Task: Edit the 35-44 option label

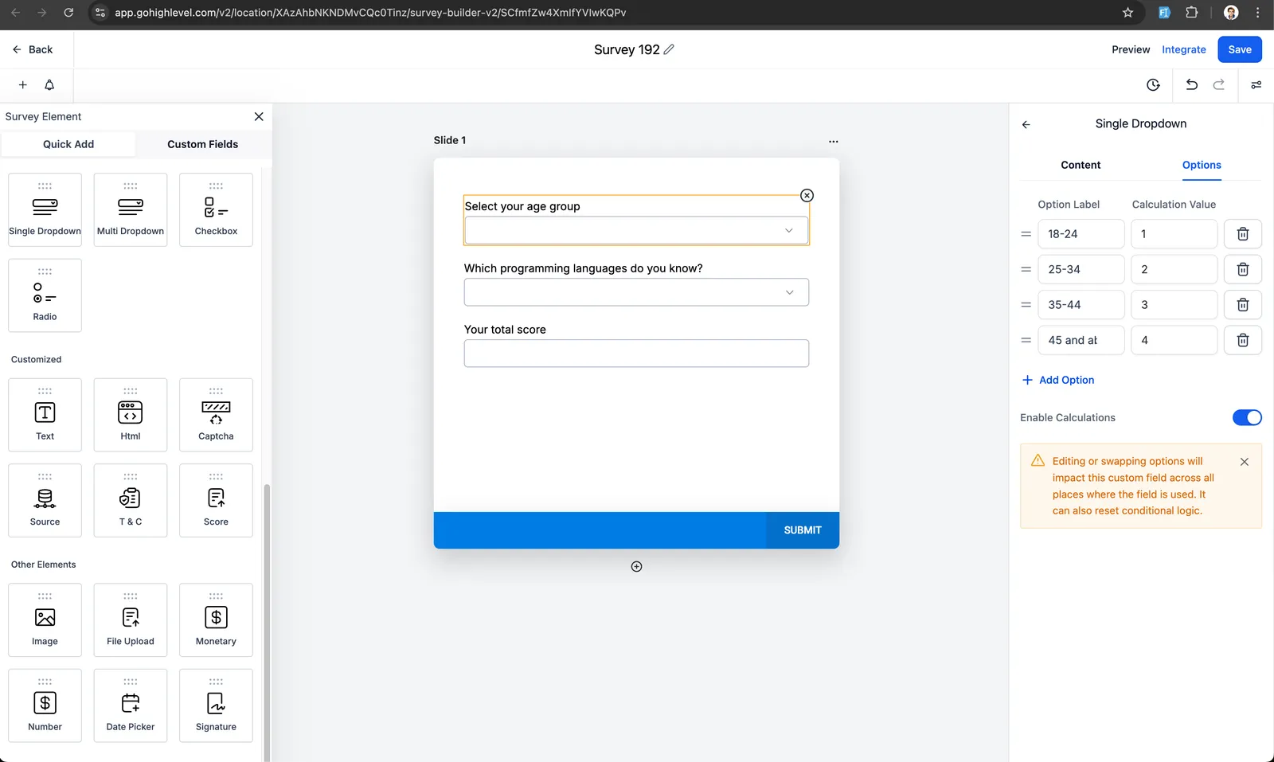Action: click(x=1081, y=305)
